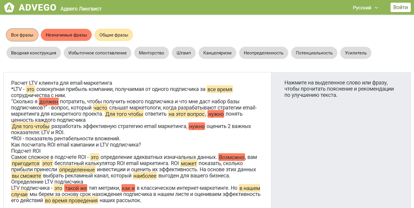Toggle the Незначимые фразы filter
This screenshot has width=414, height=208.
pyautogui.click(x=66, y=35)
